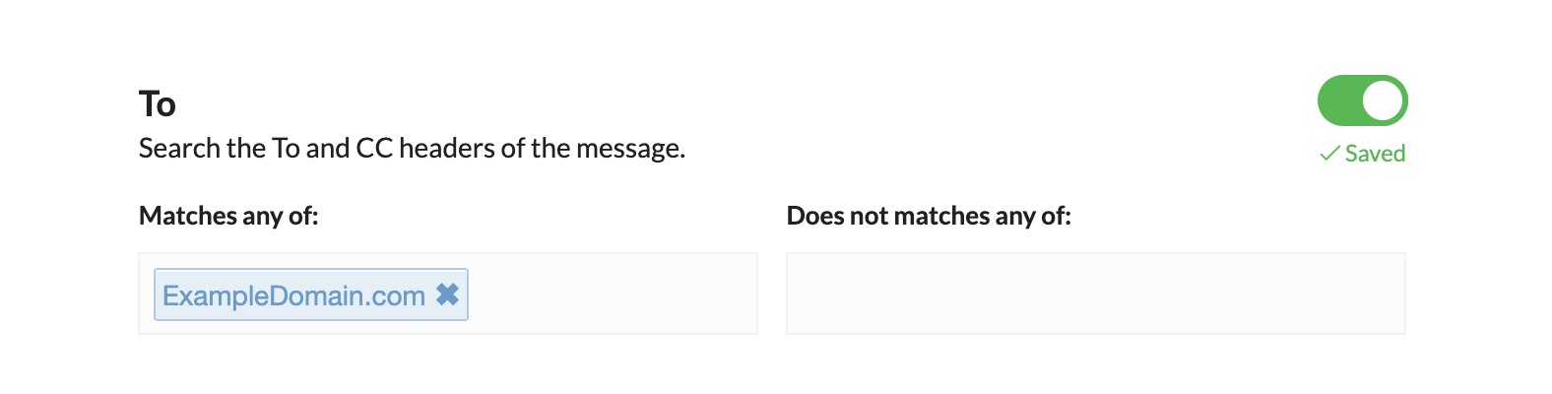Disable the To header search toggle
The image size is (1552, 394).
(1363, 100)
